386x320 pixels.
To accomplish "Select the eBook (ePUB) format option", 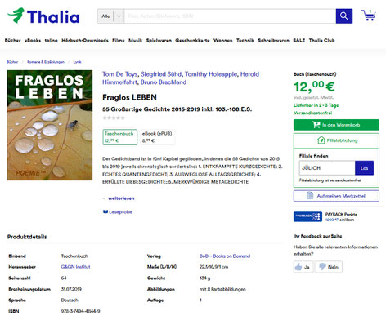I will coord(157,137).
